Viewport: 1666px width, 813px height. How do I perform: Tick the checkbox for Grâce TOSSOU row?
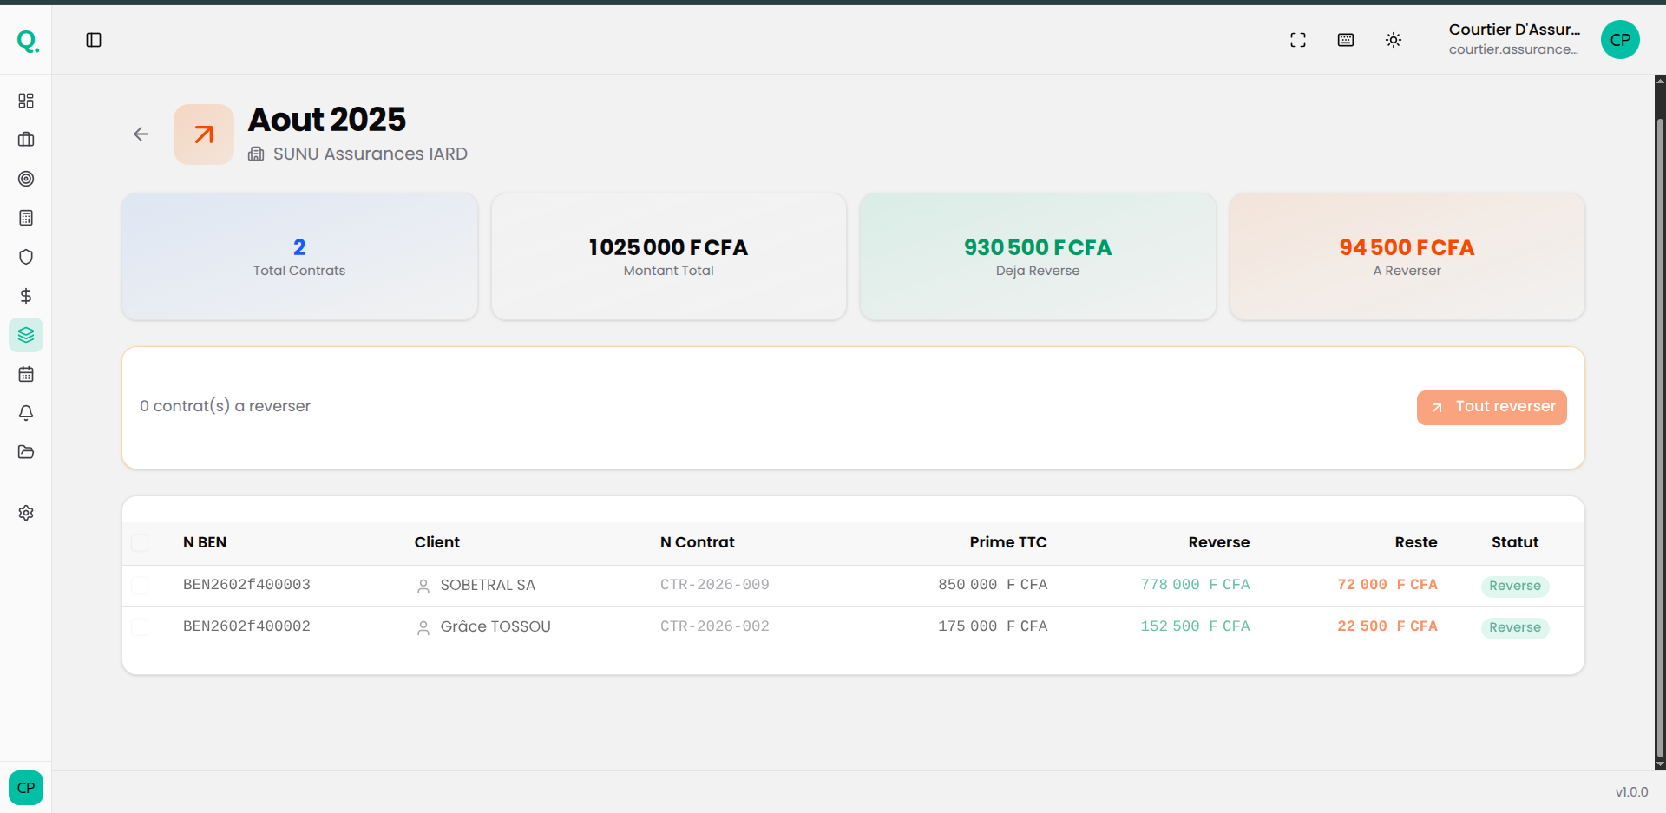pyautogui.click(x=140, y=626)
